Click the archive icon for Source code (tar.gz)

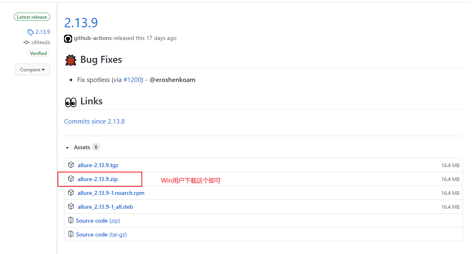71,234
